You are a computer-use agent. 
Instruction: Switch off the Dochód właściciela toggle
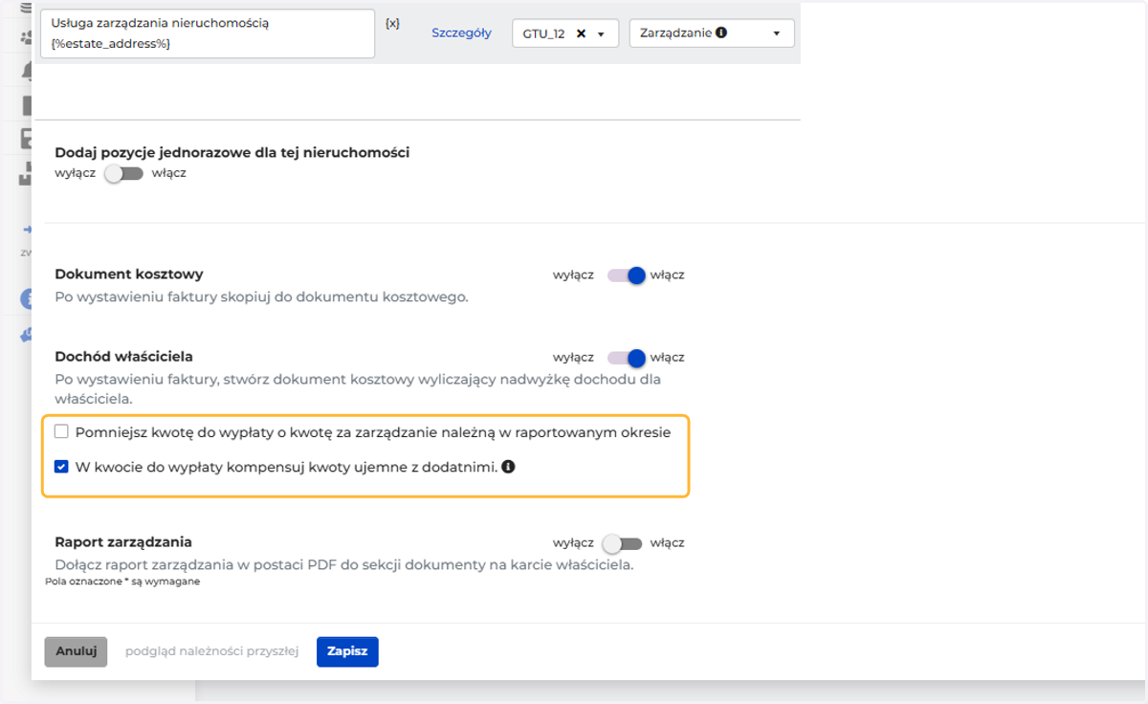627,357
